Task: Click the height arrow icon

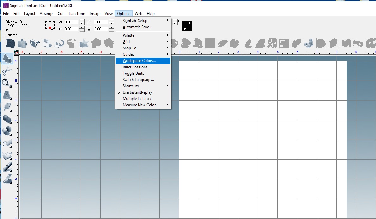Action: [x=89, y=29]
